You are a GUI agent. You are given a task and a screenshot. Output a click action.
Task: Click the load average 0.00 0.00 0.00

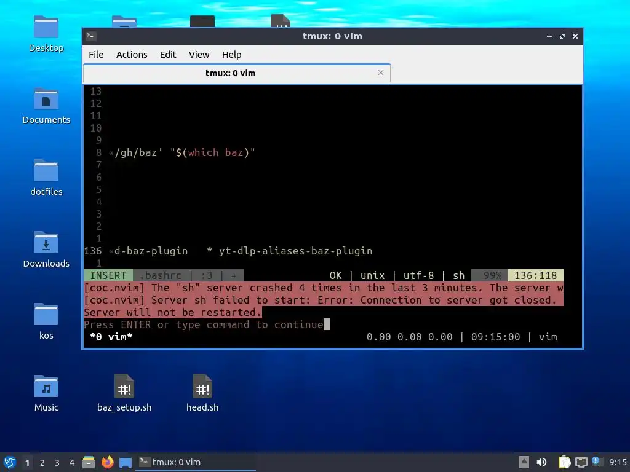coord(409,337)
